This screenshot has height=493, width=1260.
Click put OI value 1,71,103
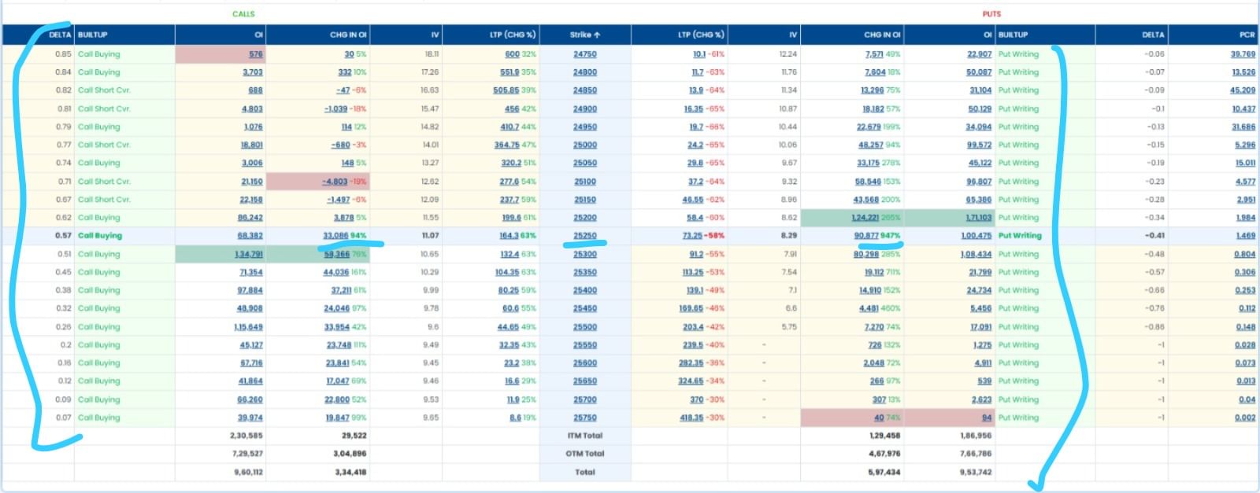pyautogui.click(x=978, y=218)
